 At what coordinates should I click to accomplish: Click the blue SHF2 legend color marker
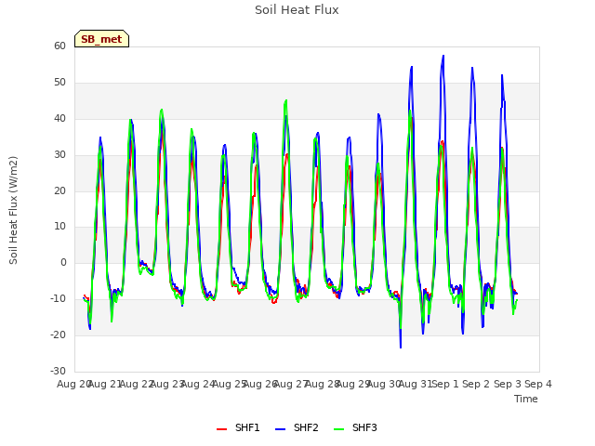280,429
